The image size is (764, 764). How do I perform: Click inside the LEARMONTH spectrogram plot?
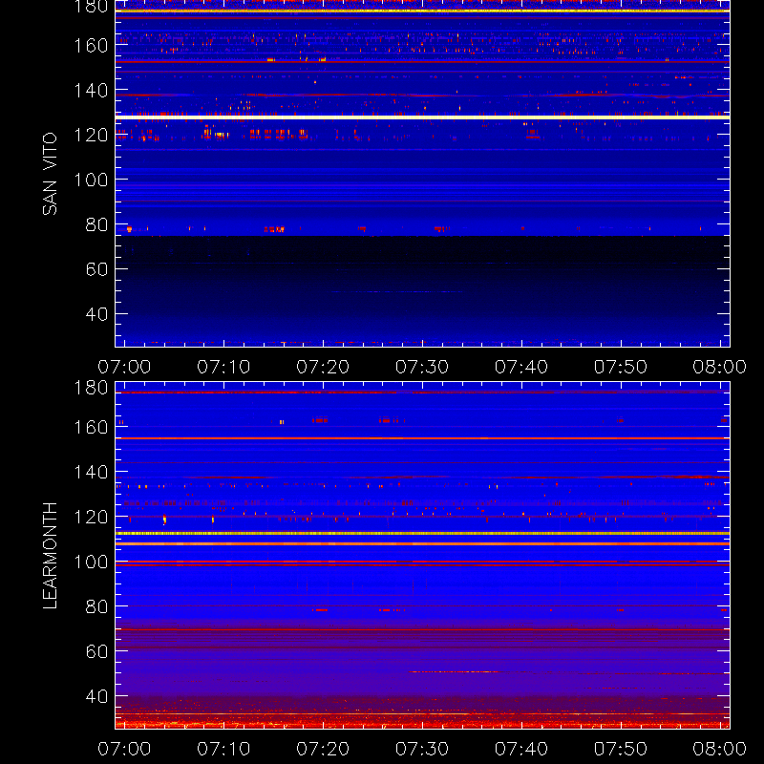(422, 556)
